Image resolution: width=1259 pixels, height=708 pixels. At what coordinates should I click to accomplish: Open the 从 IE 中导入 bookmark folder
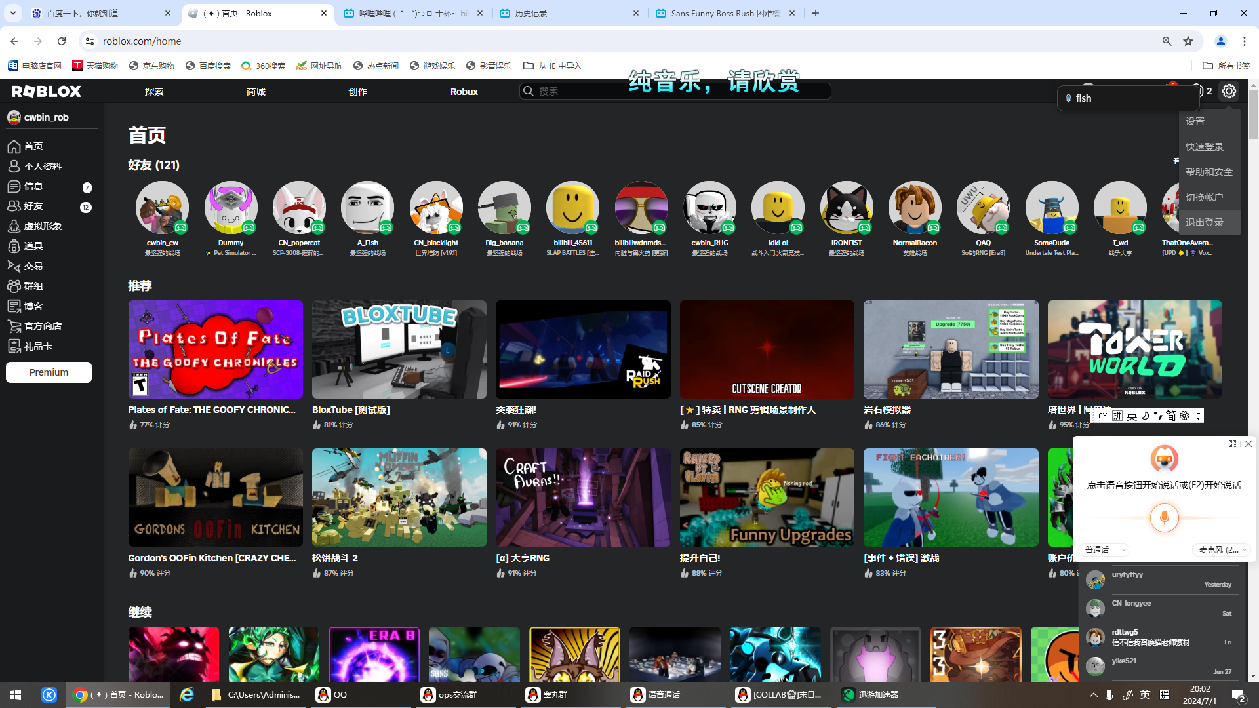(x=552, y=66)
